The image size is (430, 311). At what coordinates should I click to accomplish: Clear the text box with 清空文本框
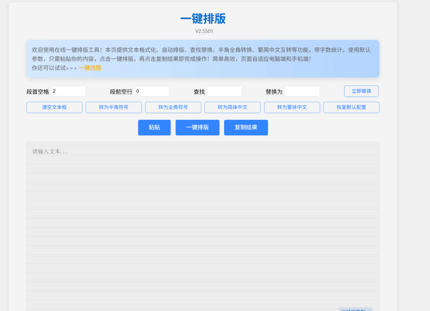pyautogui.click(x=54, y=107)
